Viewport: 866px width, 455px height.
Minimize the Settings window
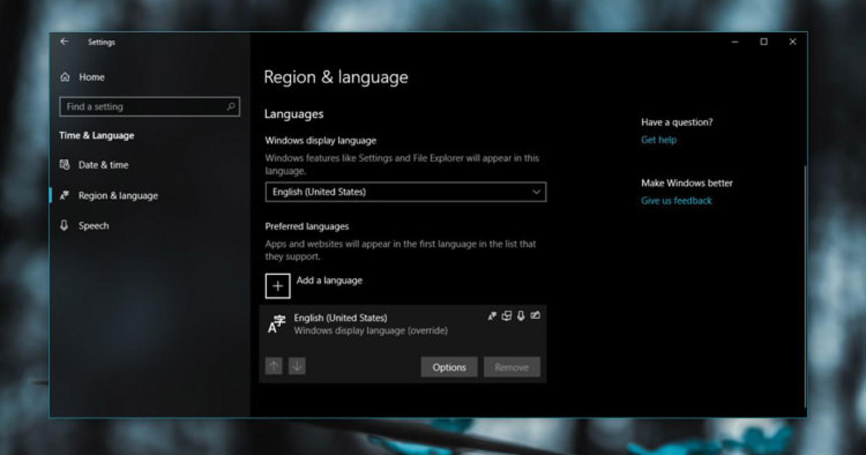(735, 42)
